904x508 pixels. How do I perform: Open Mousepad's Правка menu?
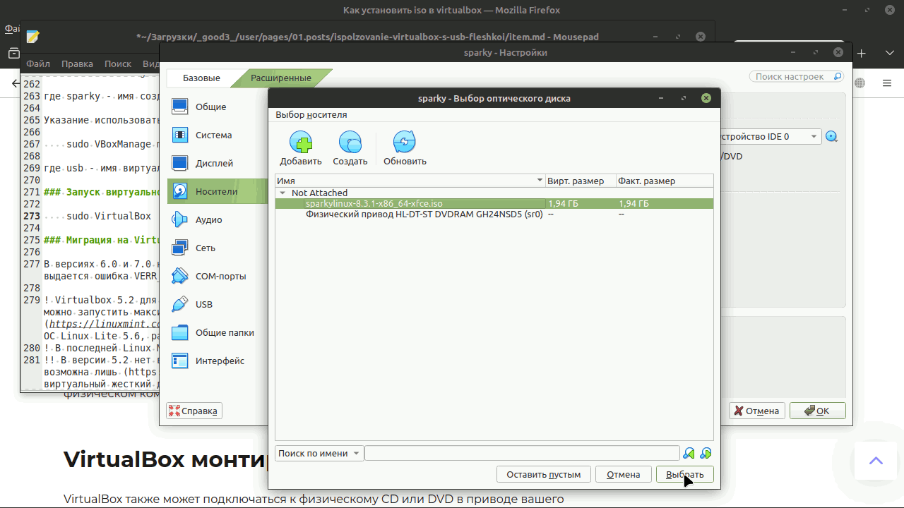pos(77,64)
